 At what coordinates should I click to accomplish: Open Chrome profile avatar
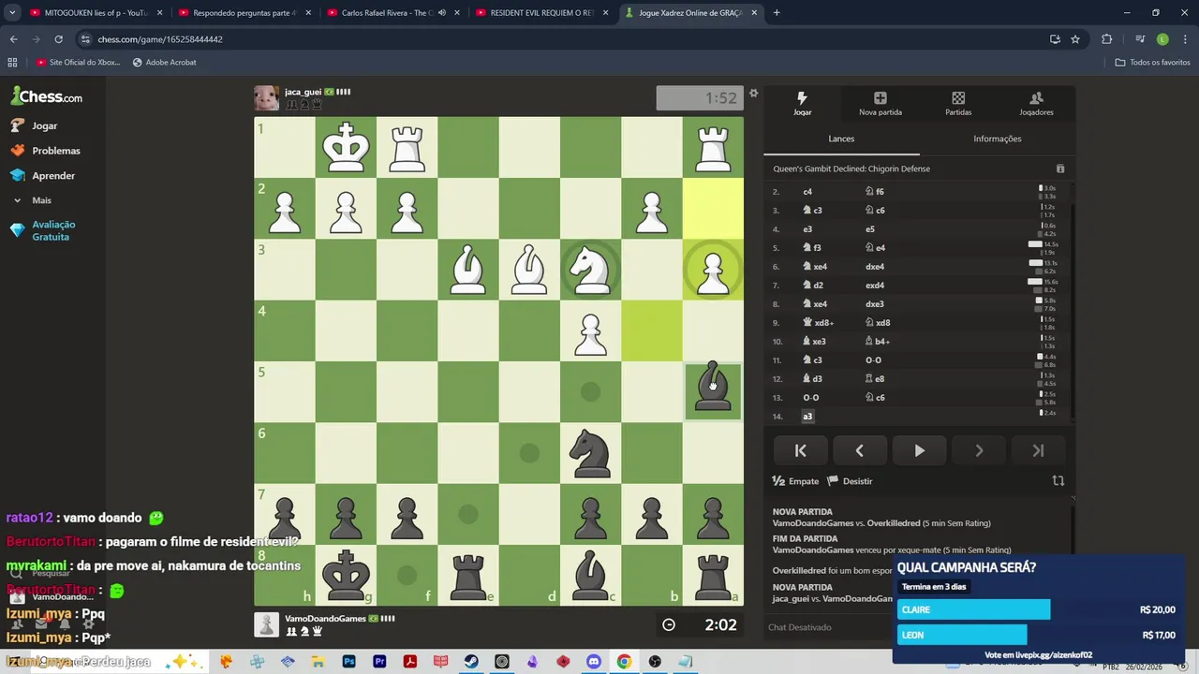point(1162,39)
